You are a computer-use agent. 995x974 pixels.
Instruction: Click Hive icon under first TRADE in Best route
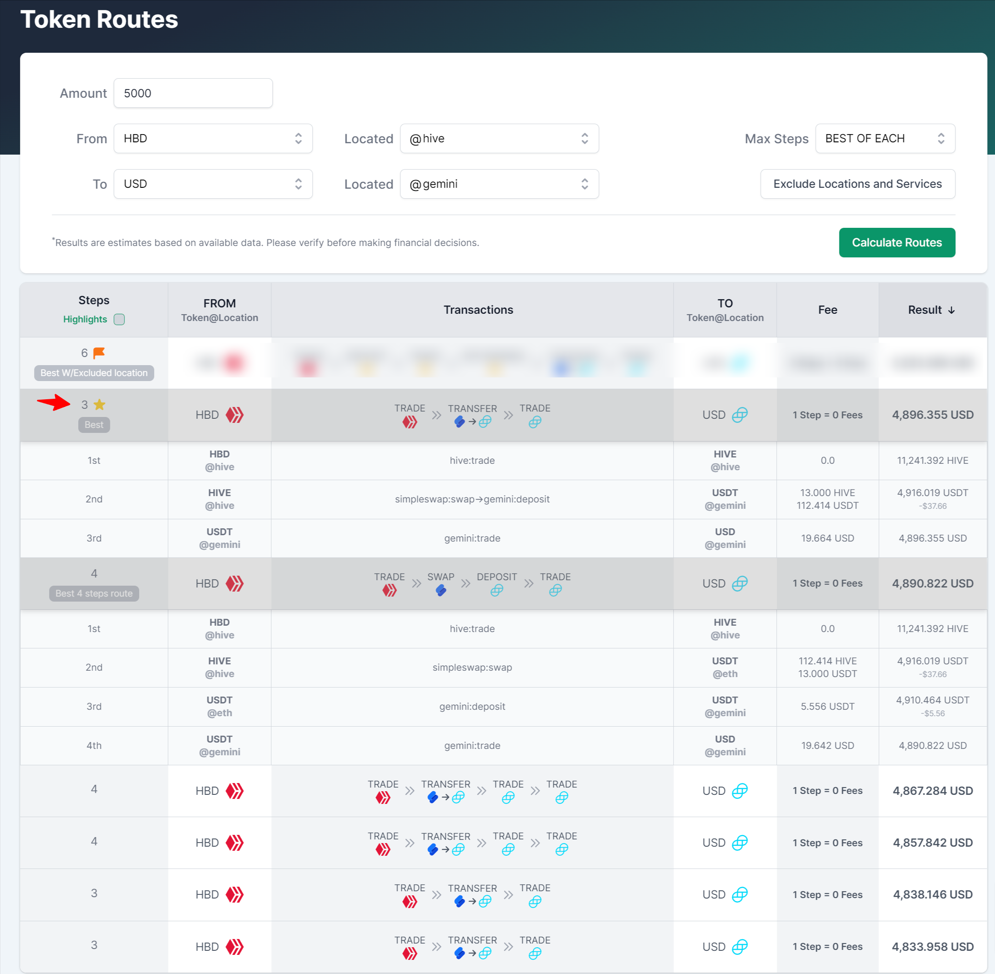tap(410, 422)
